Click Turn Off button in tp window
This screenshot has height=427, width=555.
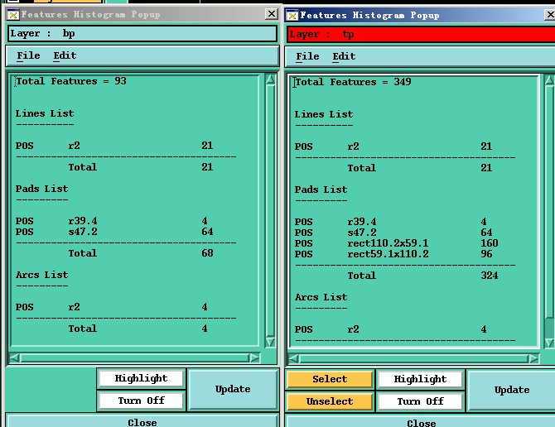tap(420, 401)
